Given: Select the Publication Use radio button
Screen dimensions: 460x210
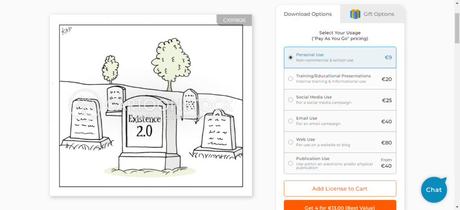Looking at the screenshot, I should pos(291,163).
